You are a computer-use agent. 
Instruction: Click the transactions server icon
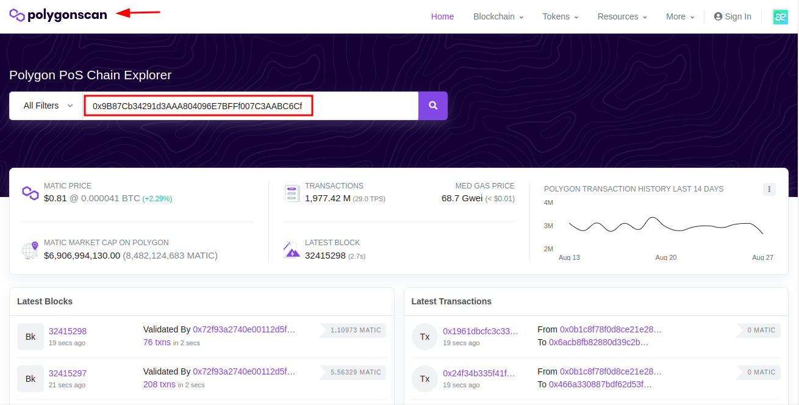(292, 193)
